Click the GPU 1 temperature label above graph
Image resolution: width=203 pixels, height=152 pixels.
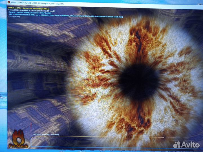pos(46,135)
